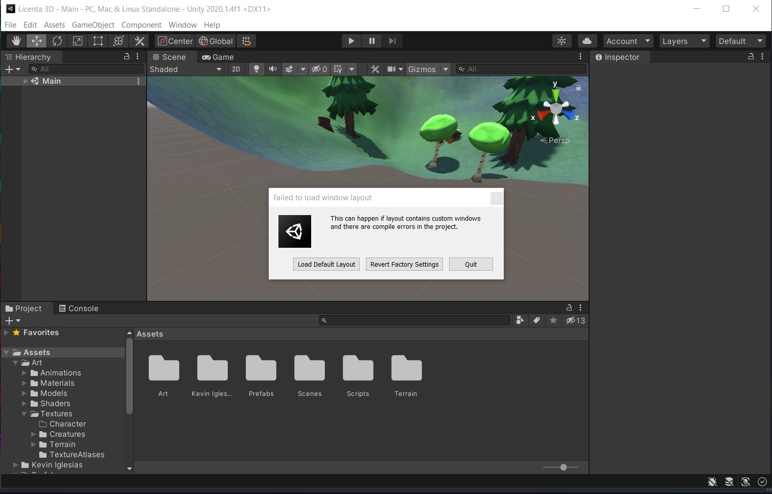The width and height of the screenshot is (772, 494).
Task: Toggle Global handle rotation button
Action: point(216,41)
